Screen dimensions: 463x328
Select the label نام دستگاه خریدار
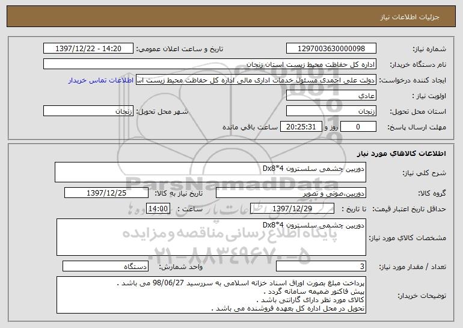(x=418, y=64)
